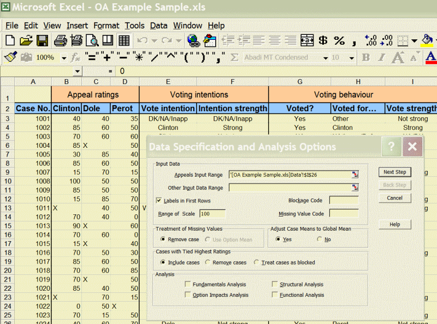Open the Data menu
The image size is (437, 324).
pos(158,26)
